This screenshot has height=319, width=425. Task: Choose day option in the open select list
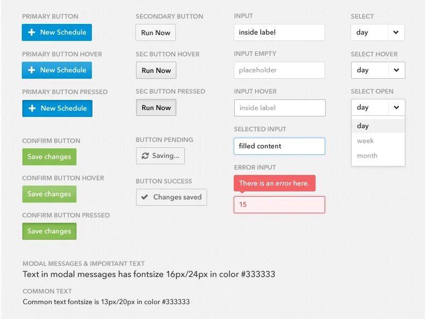point(378,126)
